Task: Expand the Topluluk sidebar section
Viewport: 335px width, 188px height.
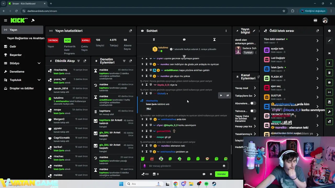Action: click(39, 80)
